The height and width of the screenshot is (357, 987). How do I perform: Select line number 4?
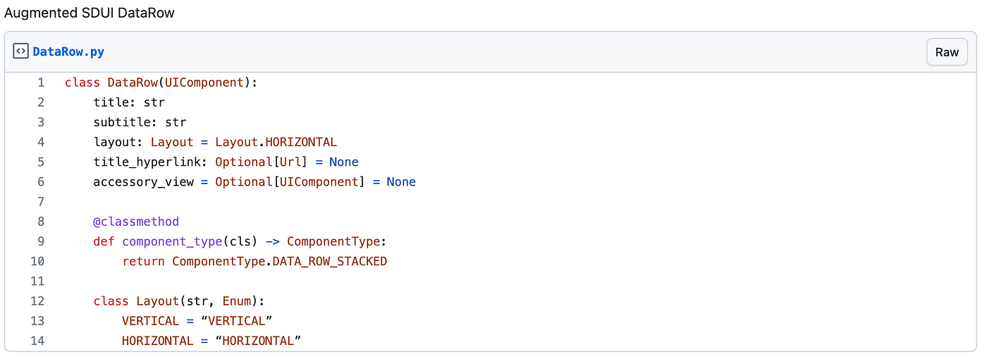tap(41, 142)
